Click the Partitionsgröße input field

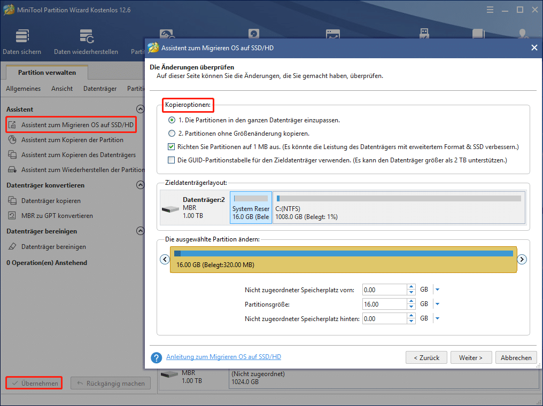point(384,304)
